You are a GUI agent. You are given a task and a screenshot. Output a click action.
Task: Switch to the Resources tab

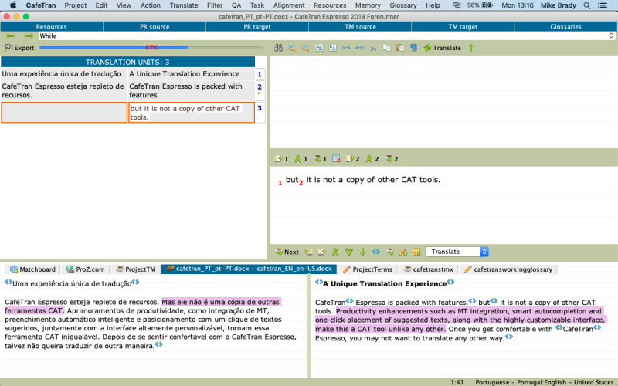coord(52,27)
